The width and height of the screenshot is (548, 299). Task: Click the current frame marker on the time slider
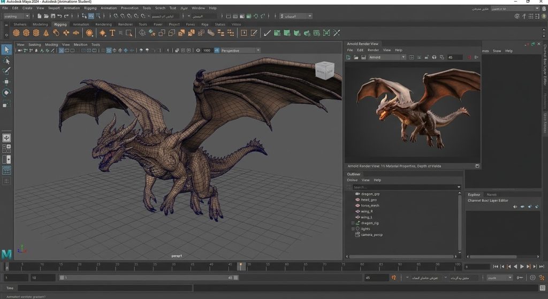pos(241,266)
